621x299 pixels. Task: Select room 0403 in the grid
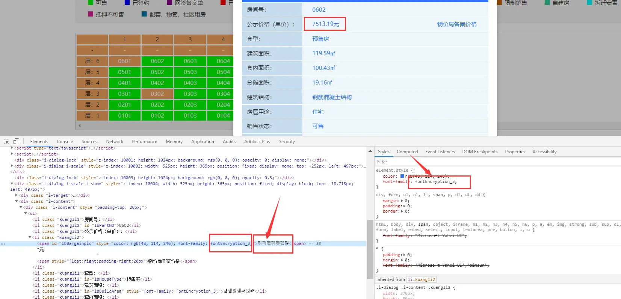[x=190, y=83]
